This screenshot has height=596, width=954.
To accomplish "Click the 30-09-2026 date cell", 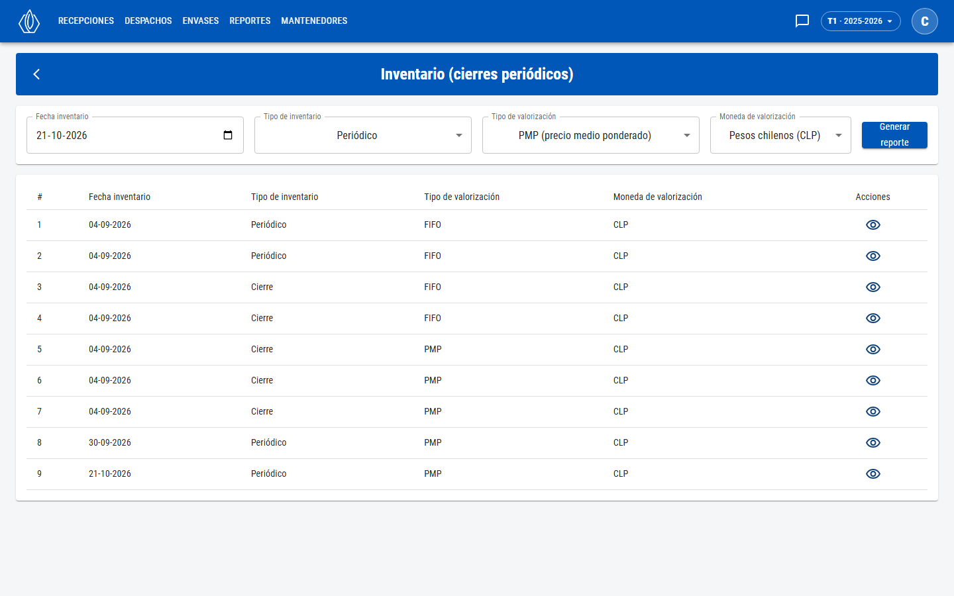I will pyautogui.click(x=110, y=443).
